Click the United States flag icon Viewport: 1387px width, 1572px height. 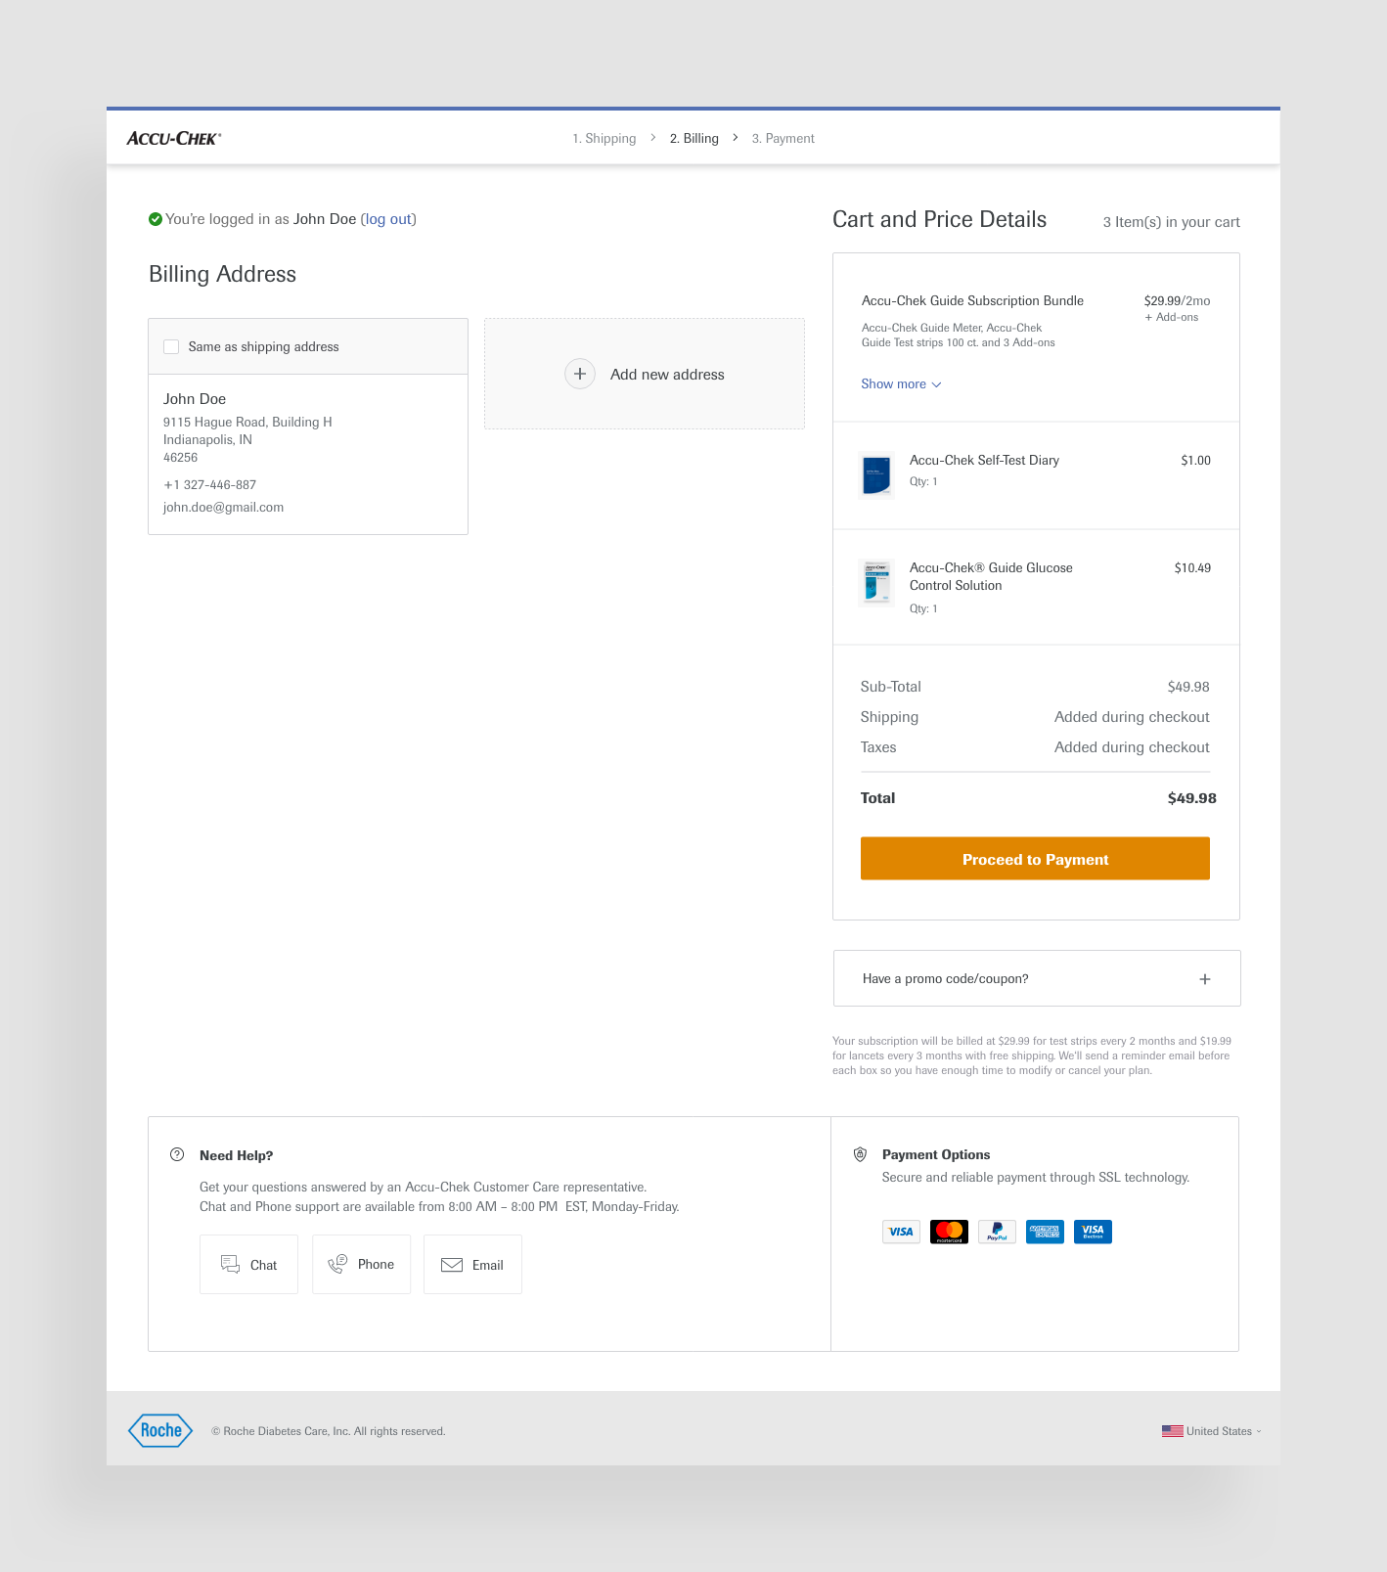click(1172, 1431)
